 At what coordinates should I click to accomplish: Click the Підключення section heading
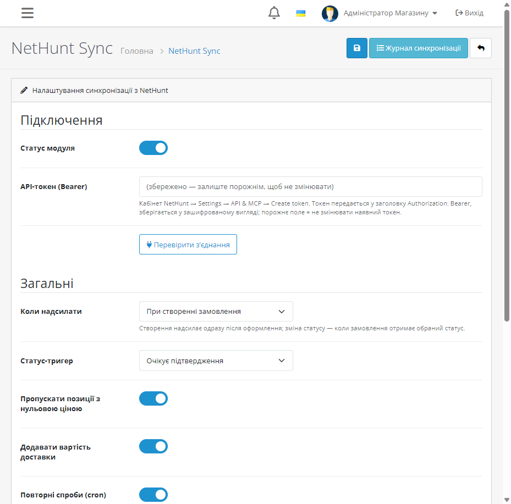pyautogui.click(x=61, y=120)
